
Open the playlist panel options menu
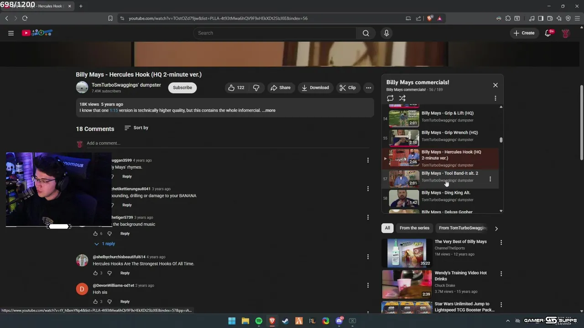495,98
